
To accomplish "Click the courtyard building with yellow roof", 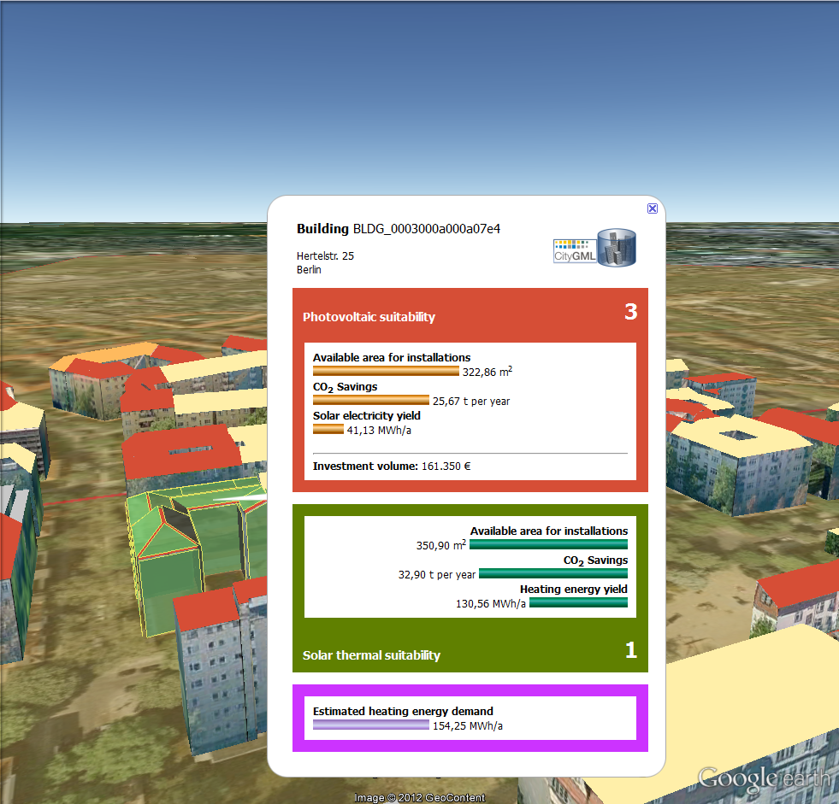I will pyautogui.click(x=740, y=465).
